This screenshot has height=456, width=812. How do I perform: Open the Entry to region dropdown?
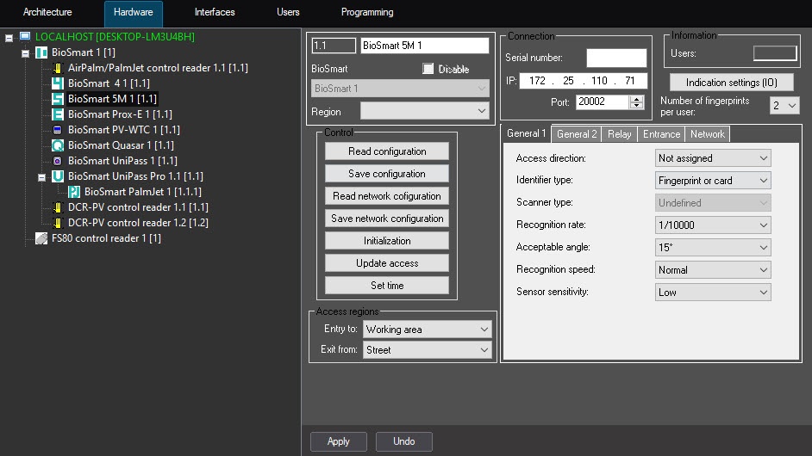point(426,330)
